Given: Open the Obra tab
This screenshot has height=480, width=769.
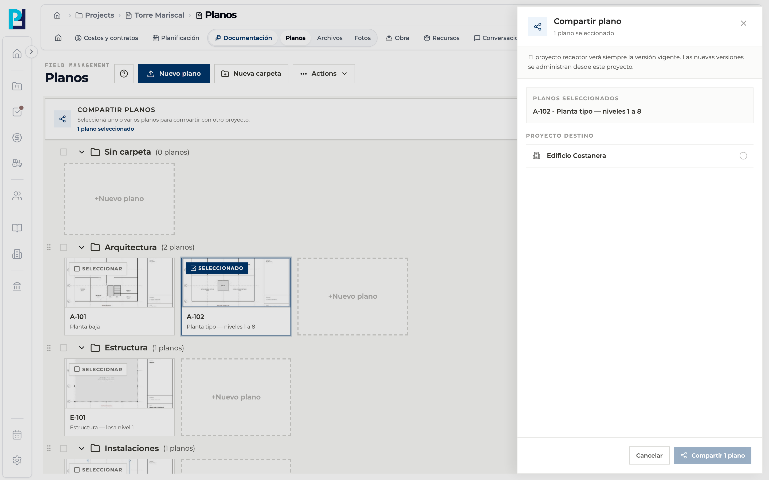Looking at the screenshot, I should (398, 38).
